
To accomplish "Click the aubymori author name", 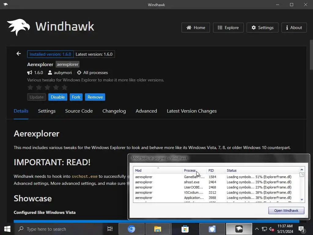I will 63,73.
